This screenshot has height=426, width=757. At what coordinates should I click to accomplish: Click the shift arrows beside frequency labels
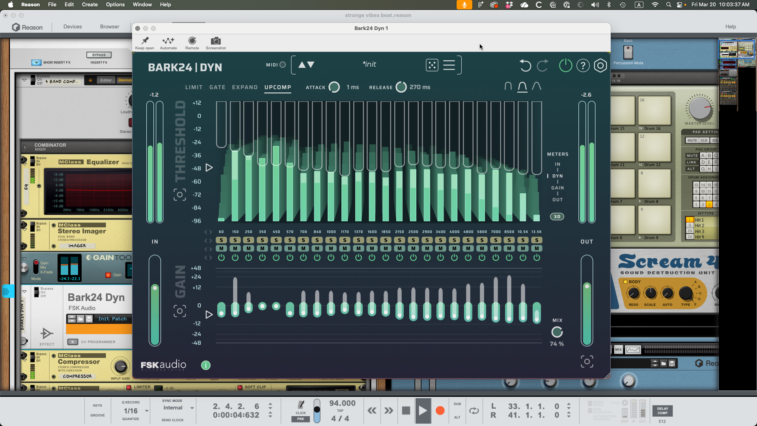coord(208,232)
